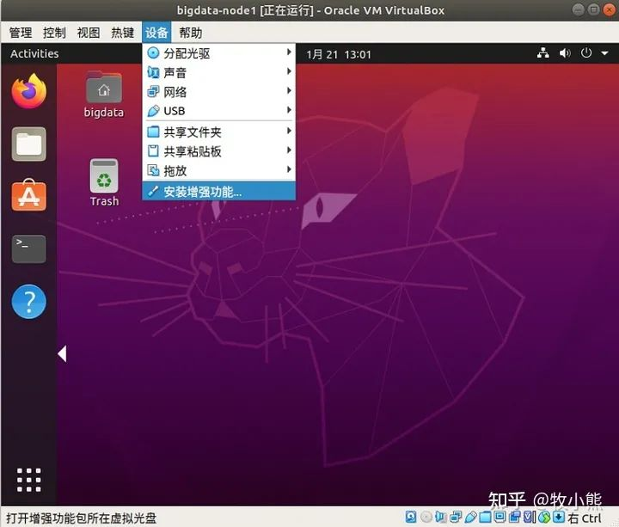Launch Firefox from the dock

tap(29, 91)
